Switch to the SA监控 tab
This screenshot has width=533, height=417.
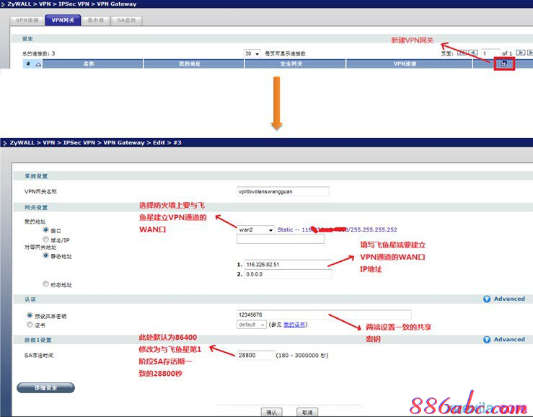coord(126,20)
